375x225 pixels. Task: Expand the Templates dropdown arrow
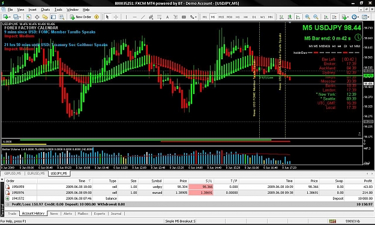pos(368,17)
